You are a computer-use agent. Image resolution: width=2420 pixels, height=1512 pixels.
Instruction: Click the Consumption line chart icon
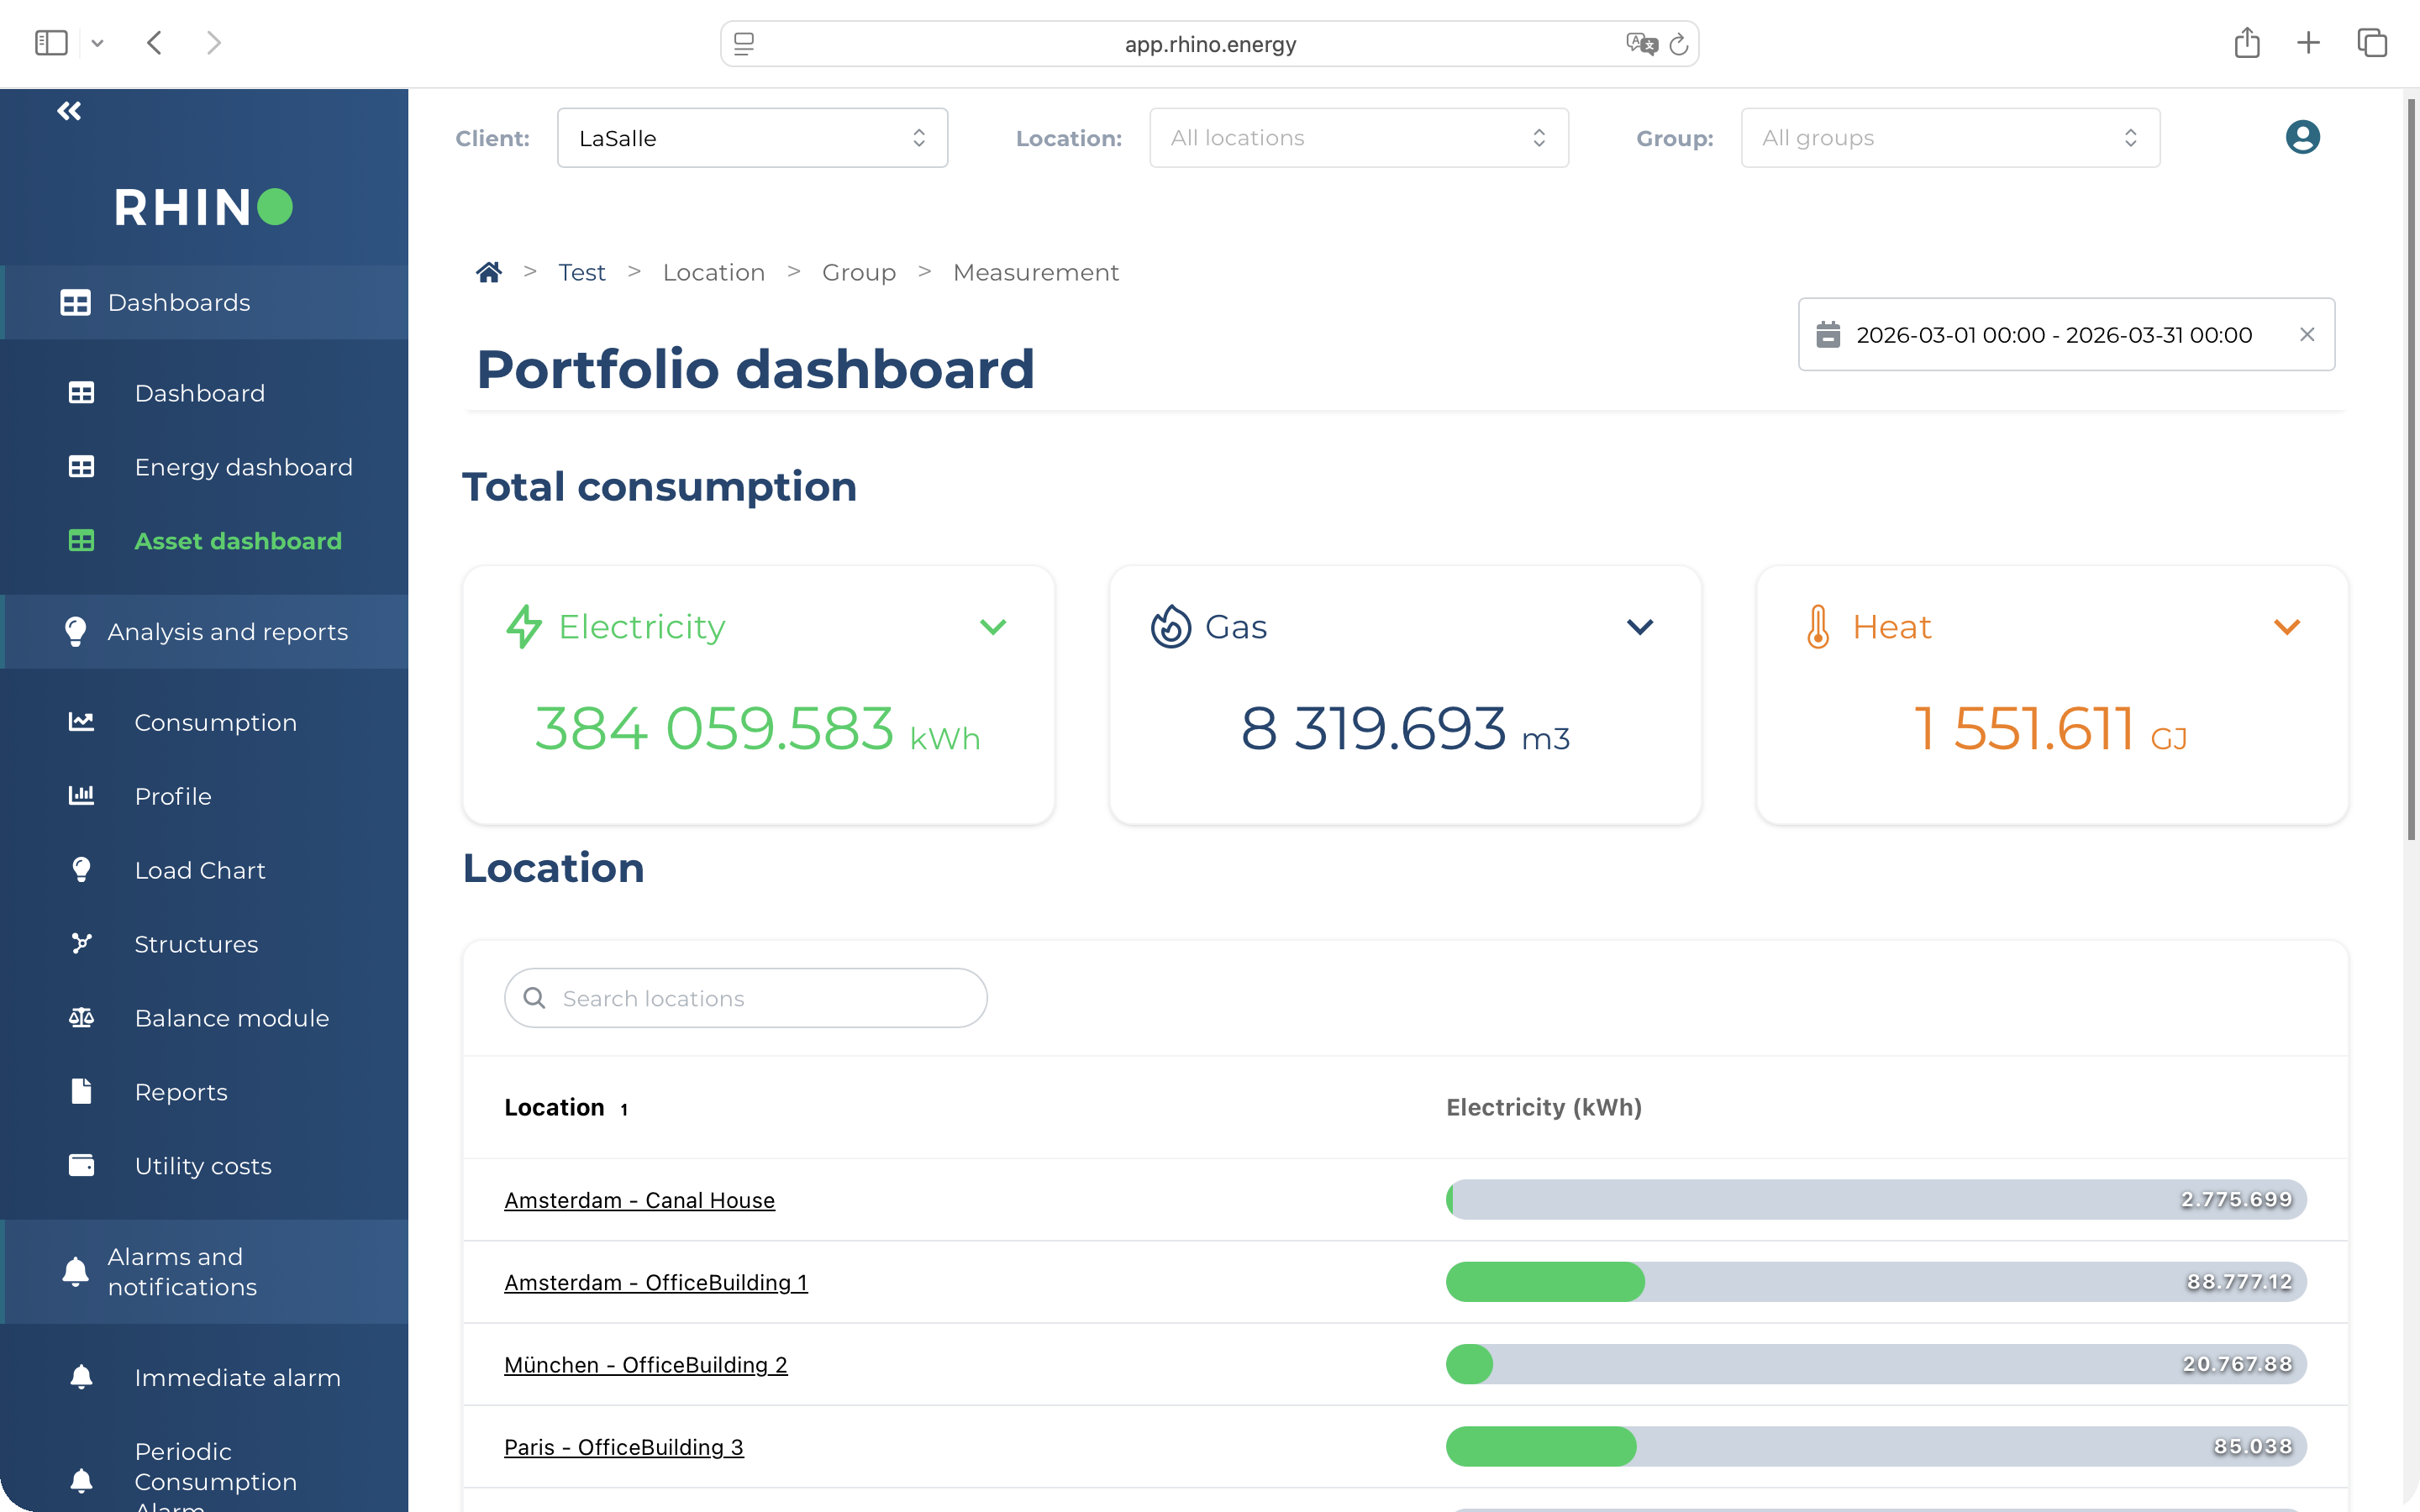[81, 722]
